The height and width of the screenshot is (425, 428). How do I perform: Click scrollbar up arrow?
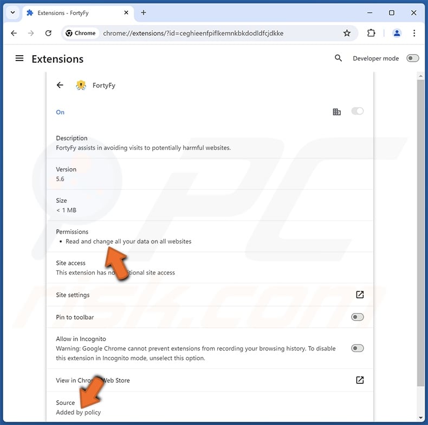click(x=420, y=76)
